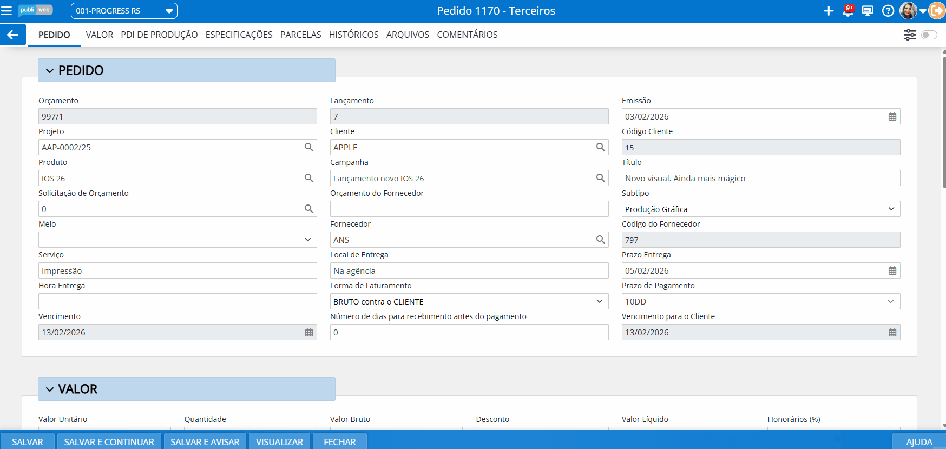946x449 pixels.
Task: Search for a Fornecedor using magnifier
Action: coord(600,240)
